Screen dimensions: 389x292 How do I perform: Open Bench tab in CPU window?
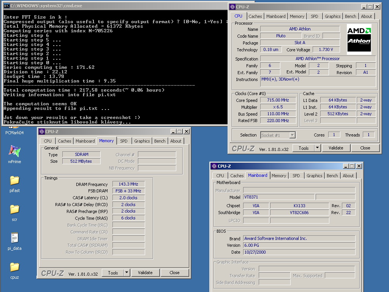[x=350, y=16]
